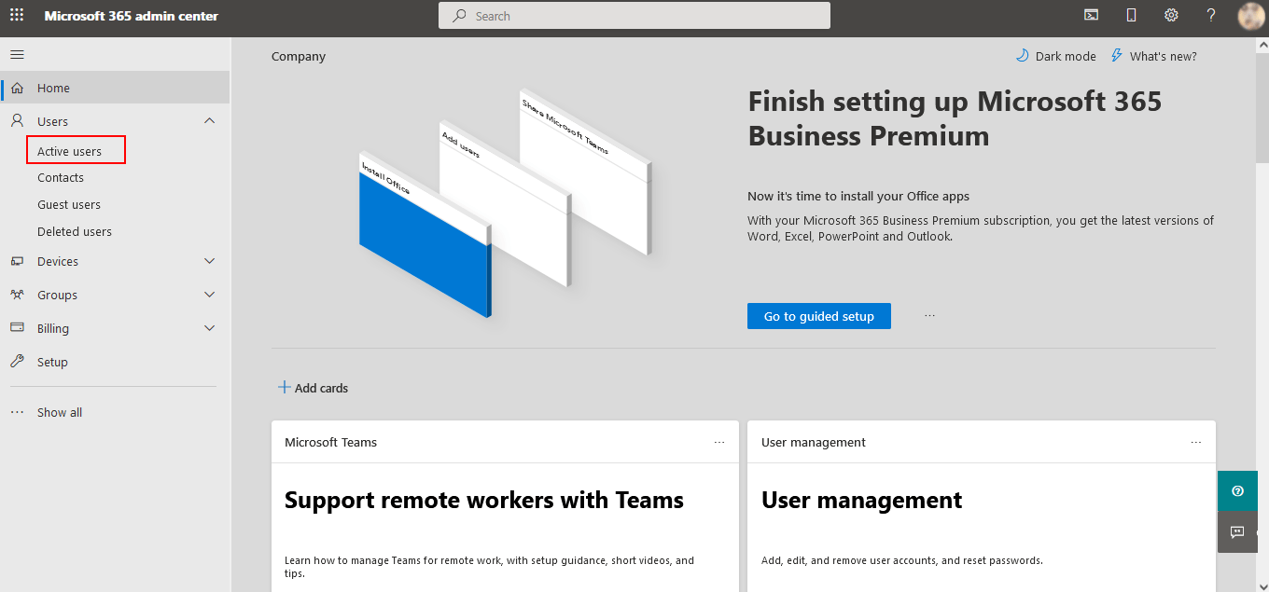Viewport: 1269px width, 592px height.
Task: Open the help question mark icon
Action: [x=1211, y=15]
